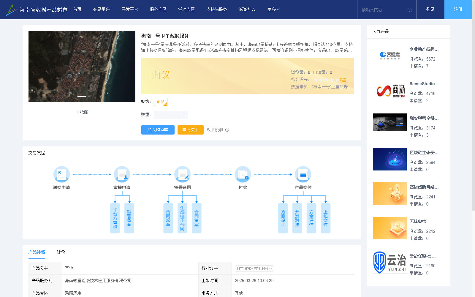Click the 生成电子合同 flow box
Viewport: 475px width, 297px height.
point(182,218)
